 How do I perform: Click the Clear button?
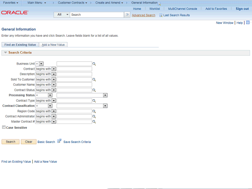point(29,142)
